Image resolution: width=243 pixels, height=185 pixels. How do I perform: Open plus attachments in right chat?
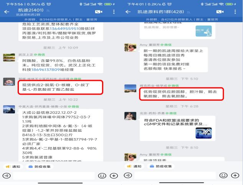click(x=235, y=175)
